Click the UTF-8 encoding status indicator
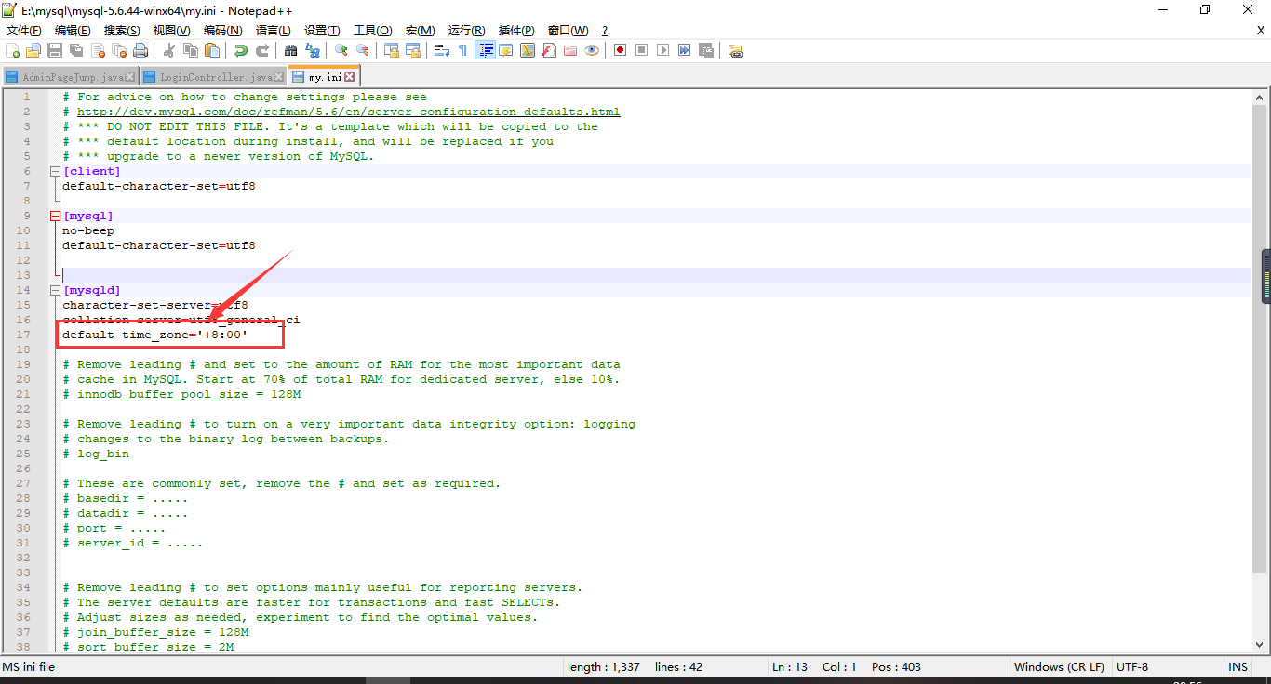The width and height of the screenshot is (1271, 684). click(1132, 666)
